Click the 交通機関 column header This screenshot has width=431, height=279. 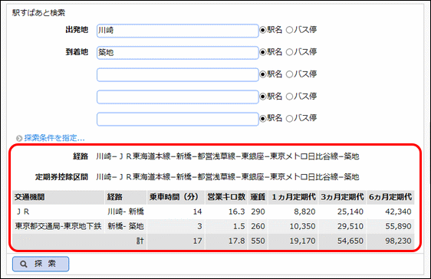point(58,197)
